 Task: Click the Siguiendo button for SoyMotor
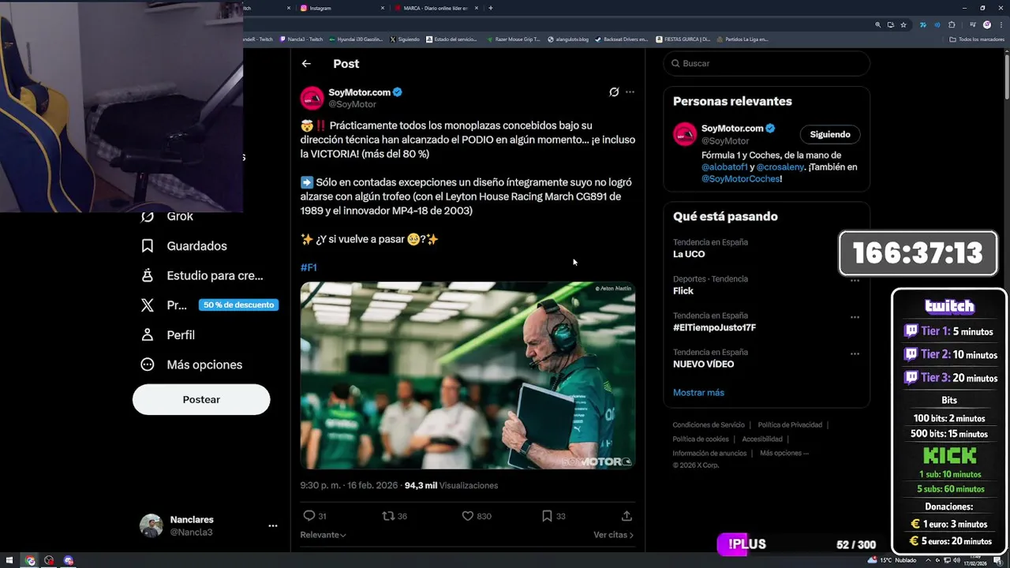click(830, 134)
